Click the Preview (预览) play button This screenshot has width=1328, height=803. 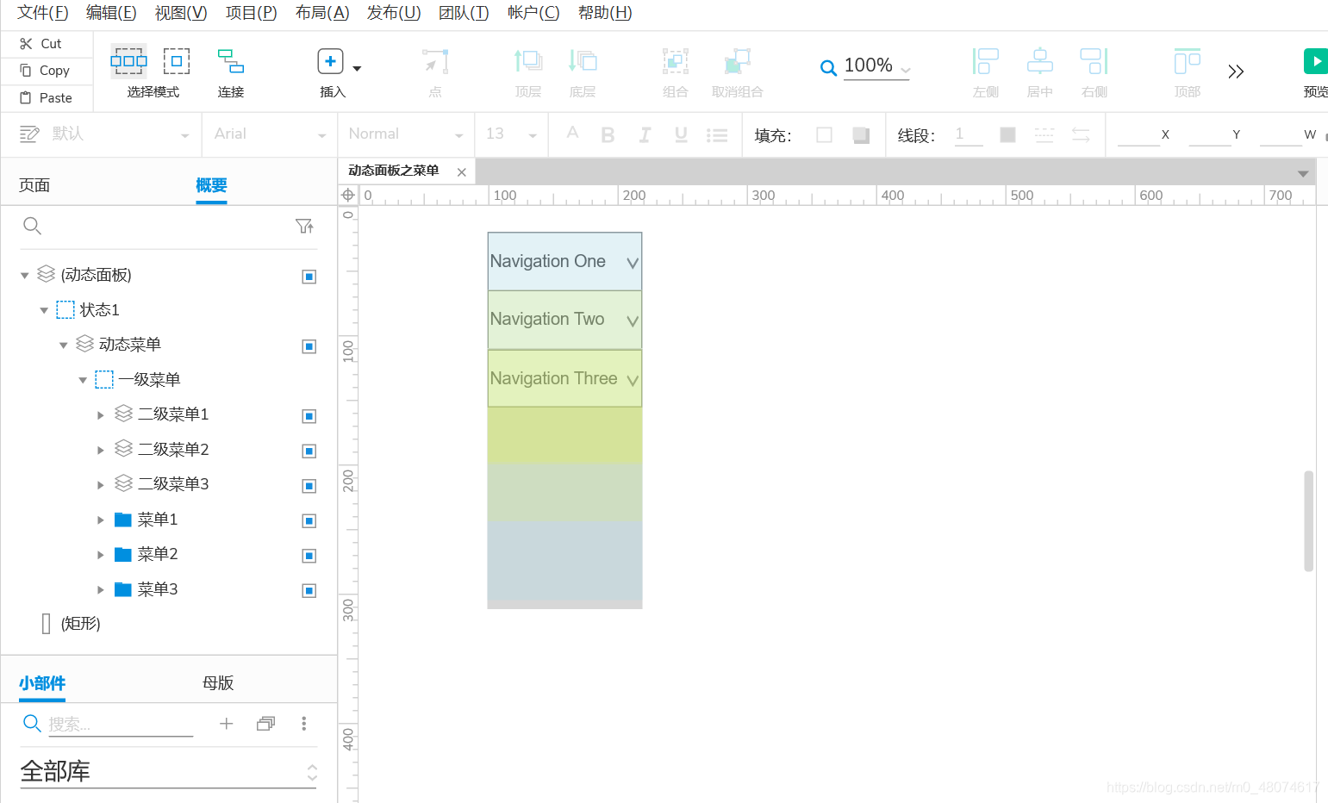tap(1315, 61)
